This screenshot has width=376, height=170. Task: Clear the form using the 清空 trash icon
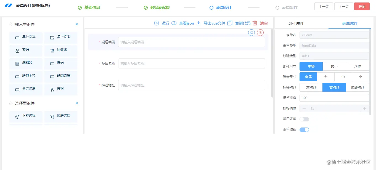point(255,23)
